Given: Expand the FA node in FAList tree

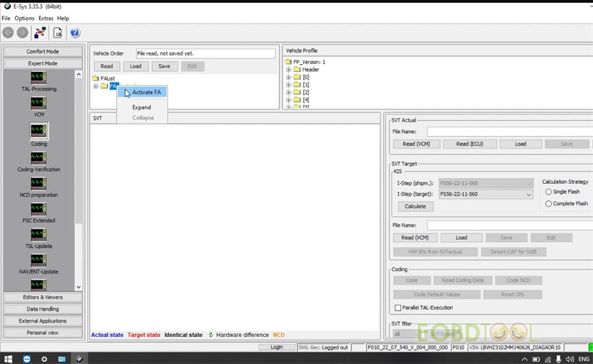Looking at the screenshot, I should 96,86.
